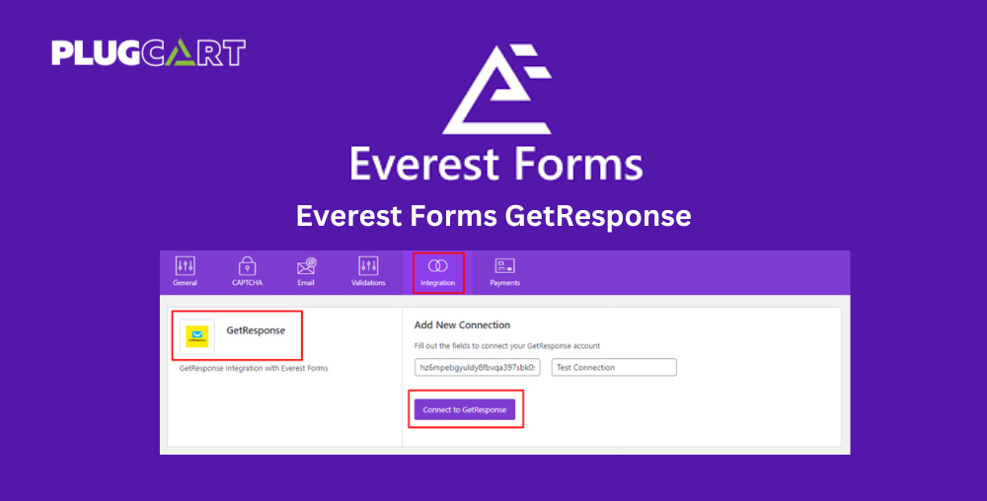The width and height of the screenshot is (987, 501).
Task: Open the Payments card icon
Action: pyautogui.click(x=504, y=266)
